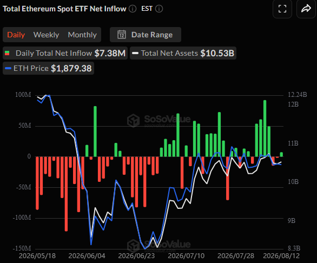317x263 pixels.
Task: Switch to Weekly view
Action: click(47, 35)
